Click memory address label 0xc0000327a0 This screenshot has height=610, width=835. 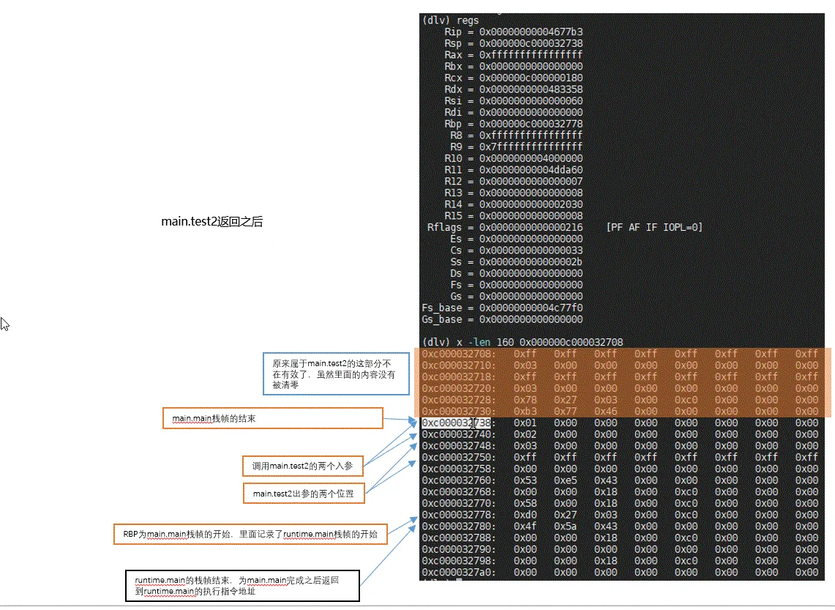[x=459, y=573]
